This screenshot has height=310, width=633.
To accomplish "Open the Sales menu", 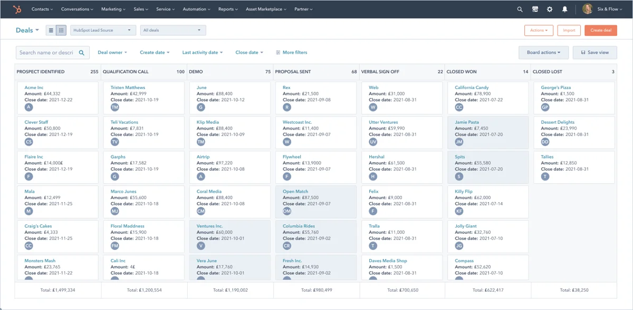I will coord(141,9).
